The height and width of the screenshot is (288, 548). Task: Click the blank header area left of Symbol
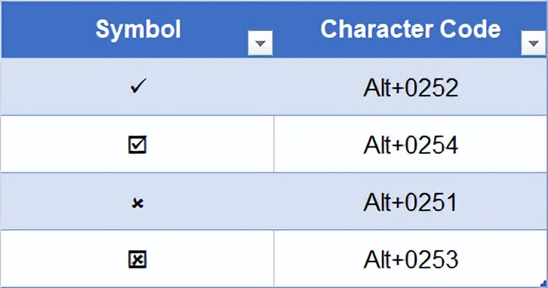48,29
